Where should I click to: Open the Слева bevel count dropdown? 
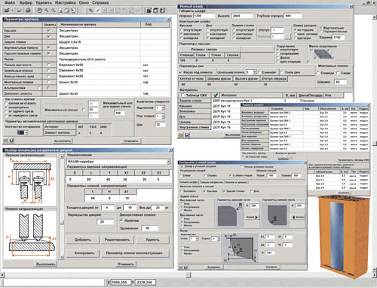[x=197, y=238]
